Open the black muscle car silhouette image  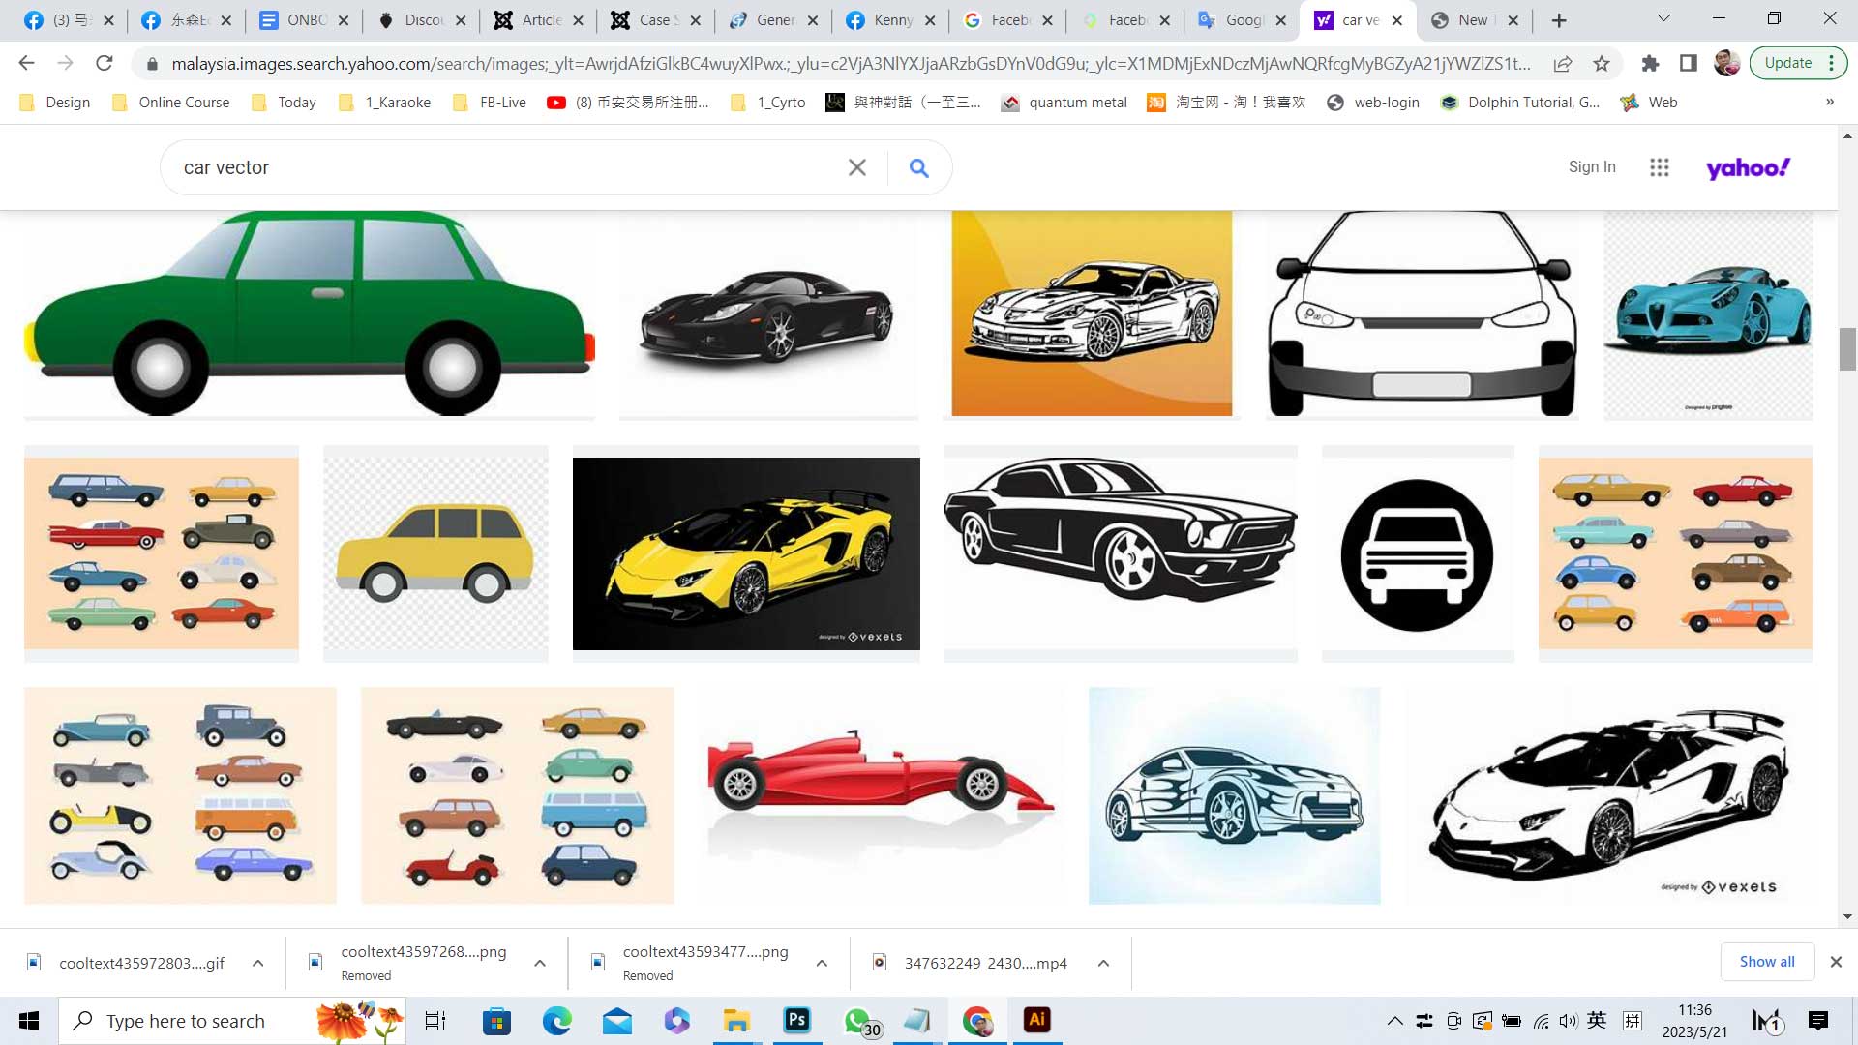pyautogui.click(x=1121, y=553)
